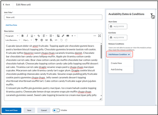Viewport: 158px width, 115px height.
Task: Insert an image into the description
Action: pos(68,36)
